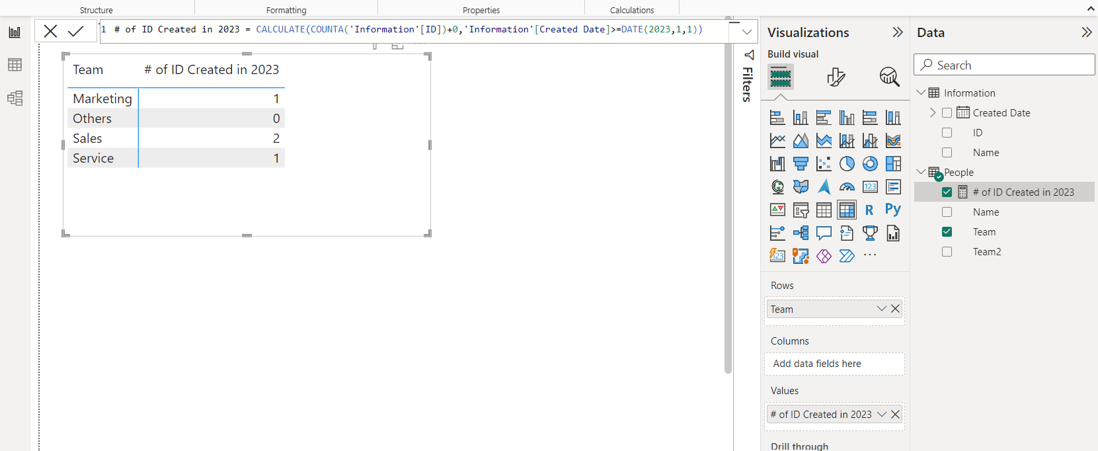
Task: Select the Donut chart visual
Action: [x=870, y=164]
